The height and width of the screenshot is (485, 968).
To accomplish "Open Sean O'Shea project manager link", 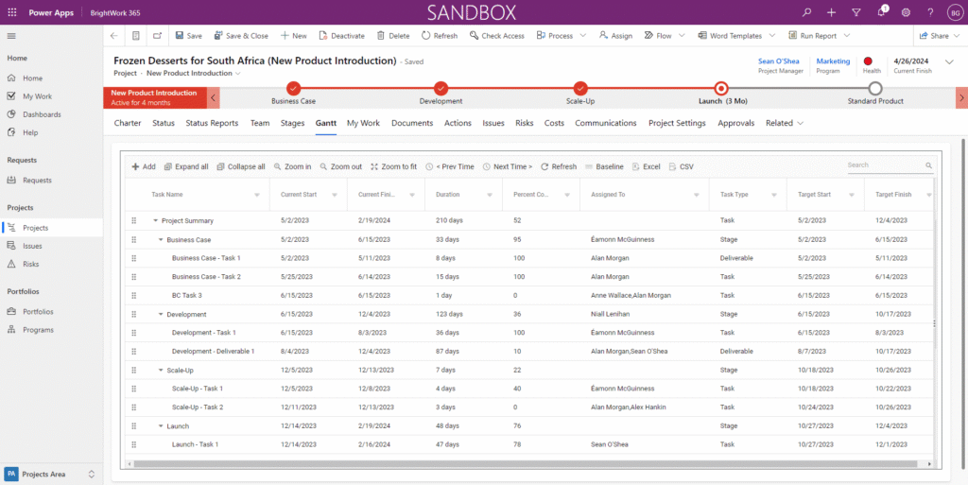I will [x=780, y=61].
